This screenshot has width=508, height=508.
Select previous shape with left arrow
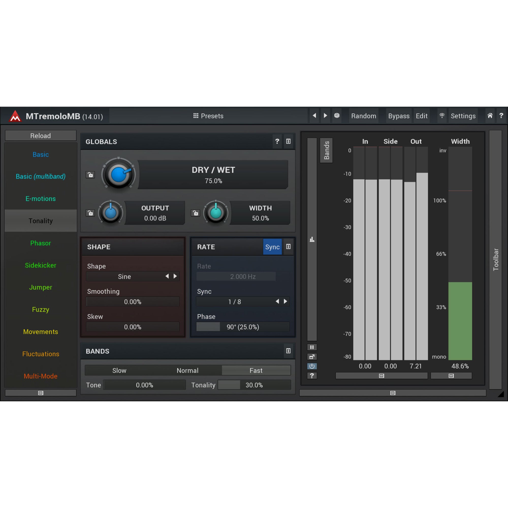(x=167, y=276)
